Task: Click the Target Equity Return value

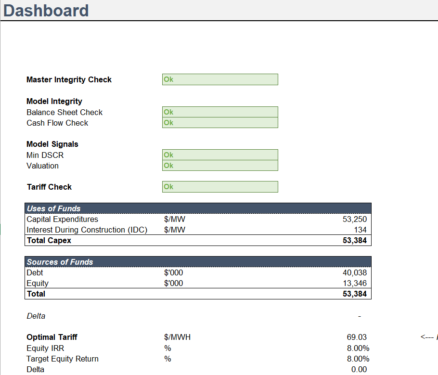Action: tap(358, 359)
